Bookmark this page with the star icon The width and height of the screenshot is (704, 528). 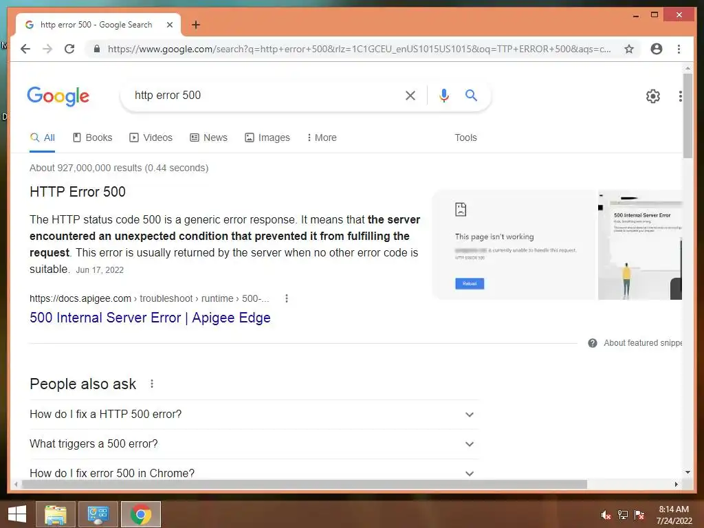point(629,49)
